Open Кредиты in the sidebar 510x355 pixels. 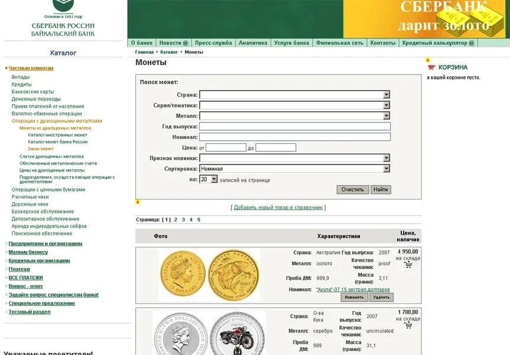21,85
